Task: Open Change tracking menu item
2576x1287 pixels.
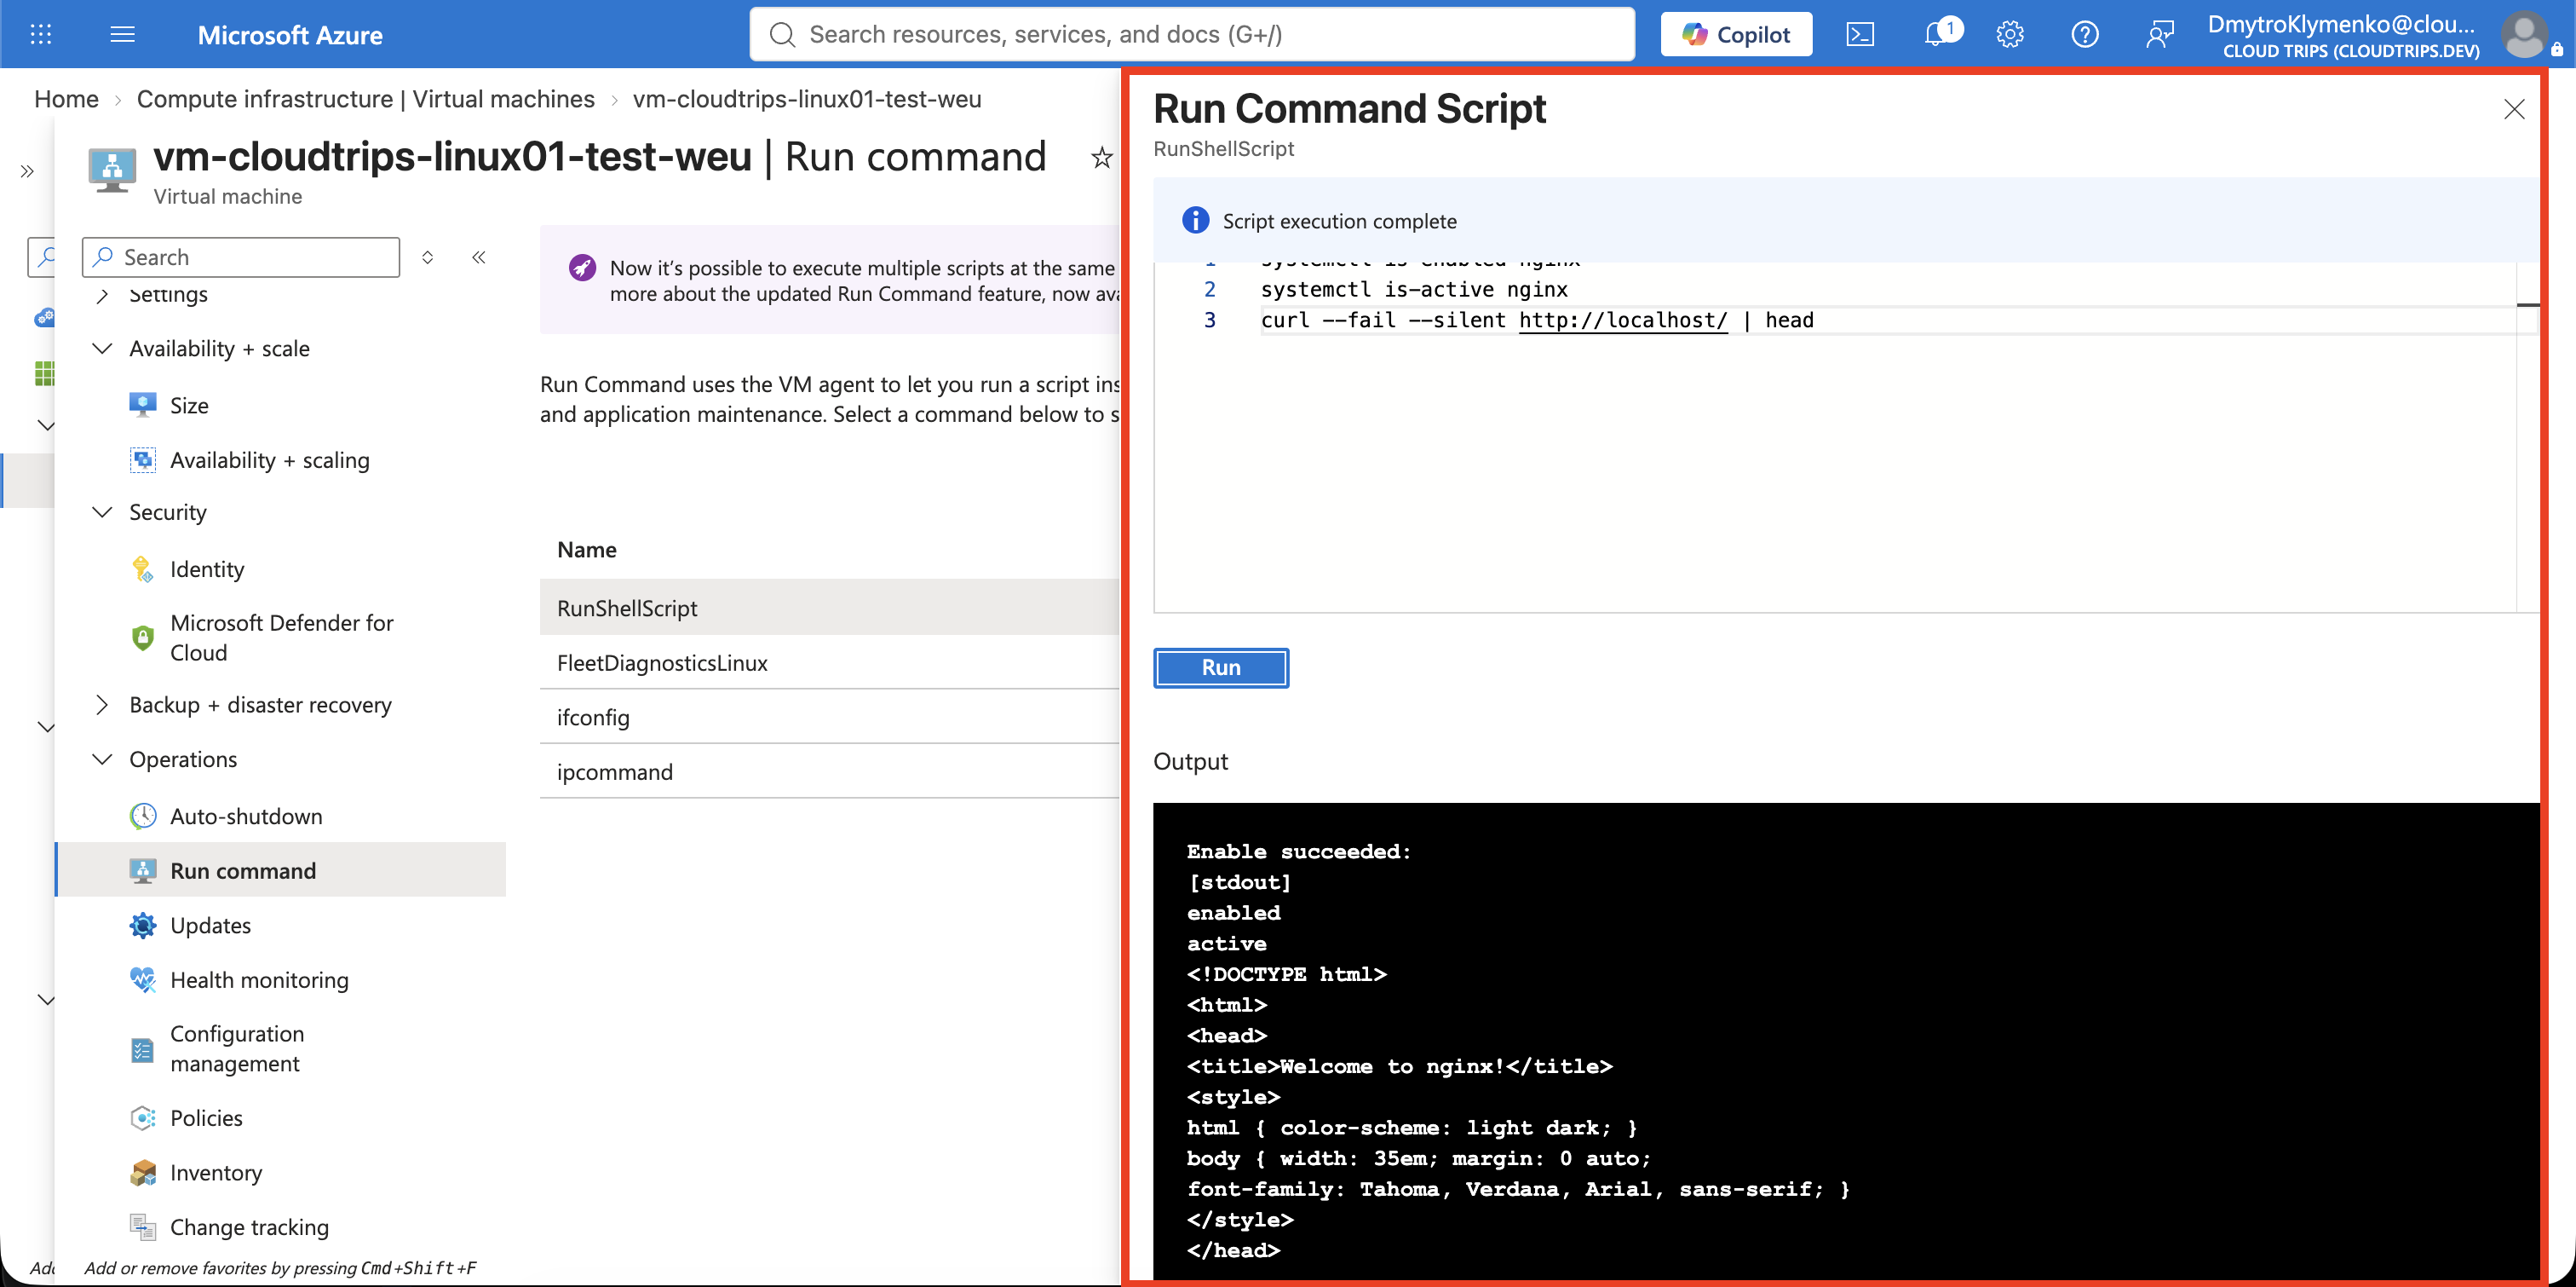Action: [249, 1227]
